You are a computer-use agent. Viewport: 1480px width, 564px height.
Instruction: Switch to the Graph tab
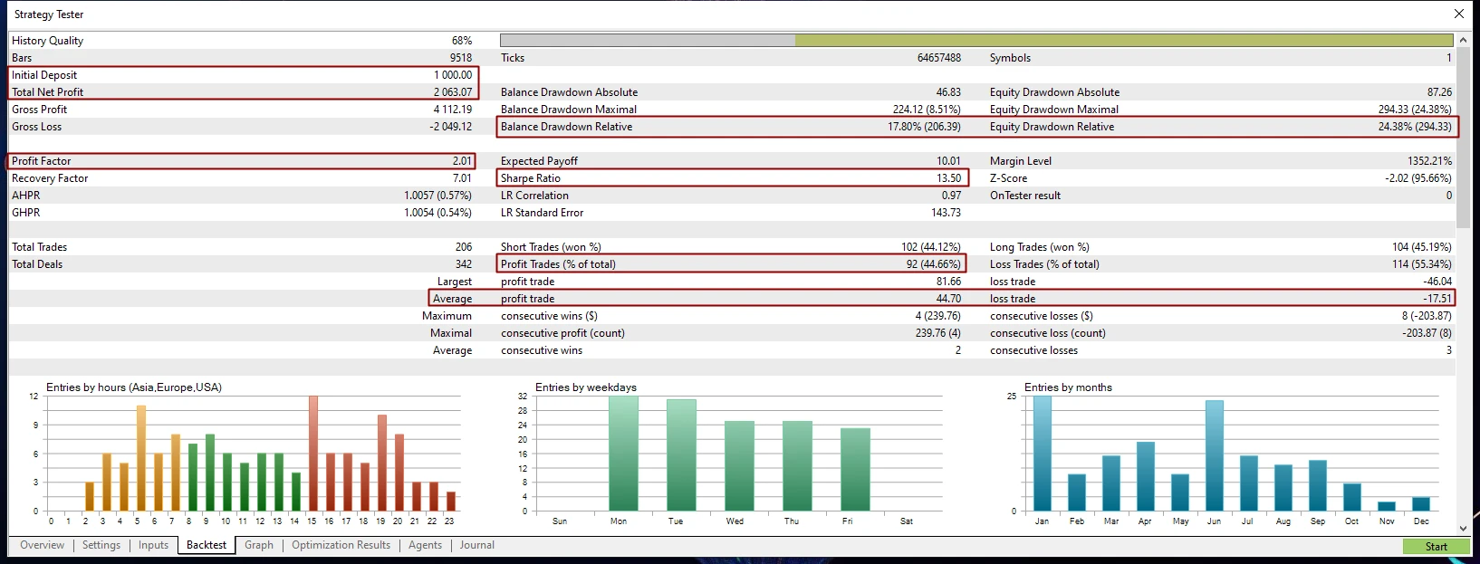(258, 545)
